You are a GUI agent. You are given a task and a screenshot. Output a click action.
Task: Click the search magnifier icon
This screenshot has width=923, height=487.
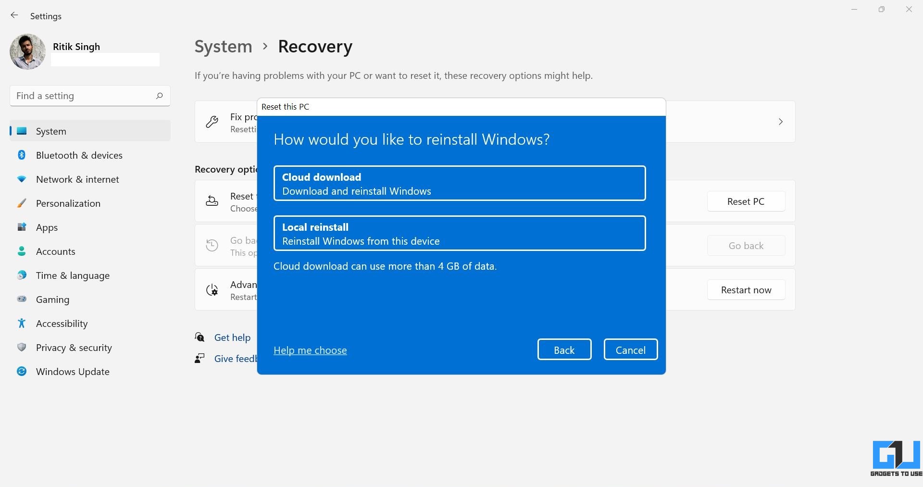(159, 96)
